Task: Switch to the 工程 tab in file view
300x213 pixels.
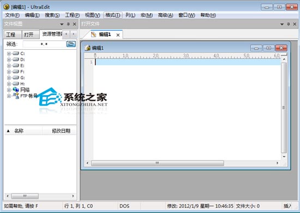Action: tap(13, 34)
